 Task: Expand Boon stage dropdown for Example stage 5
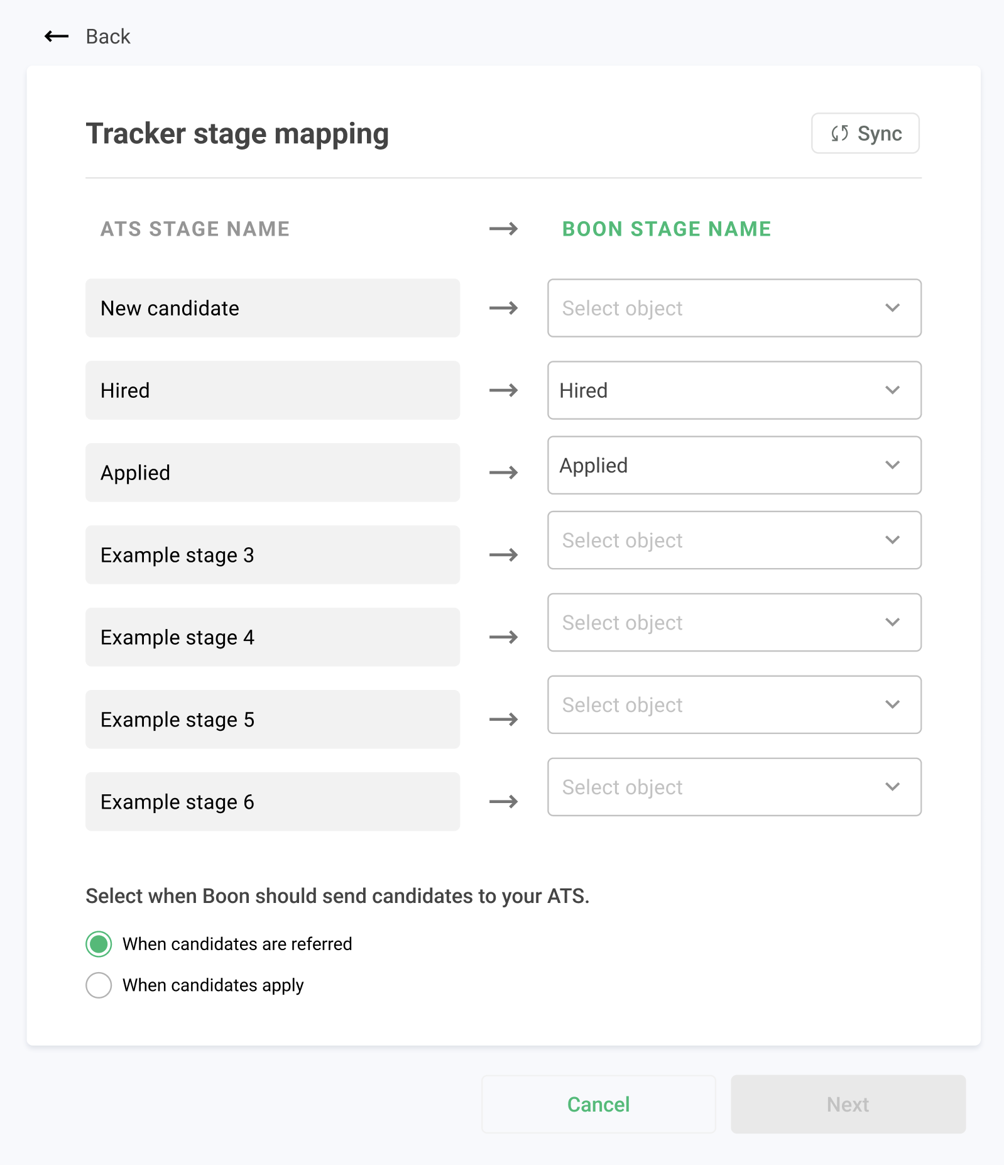(734, 705)
